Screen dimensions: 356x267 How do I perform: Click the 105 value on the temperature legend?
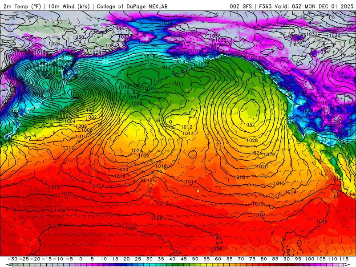click(321, 259)
